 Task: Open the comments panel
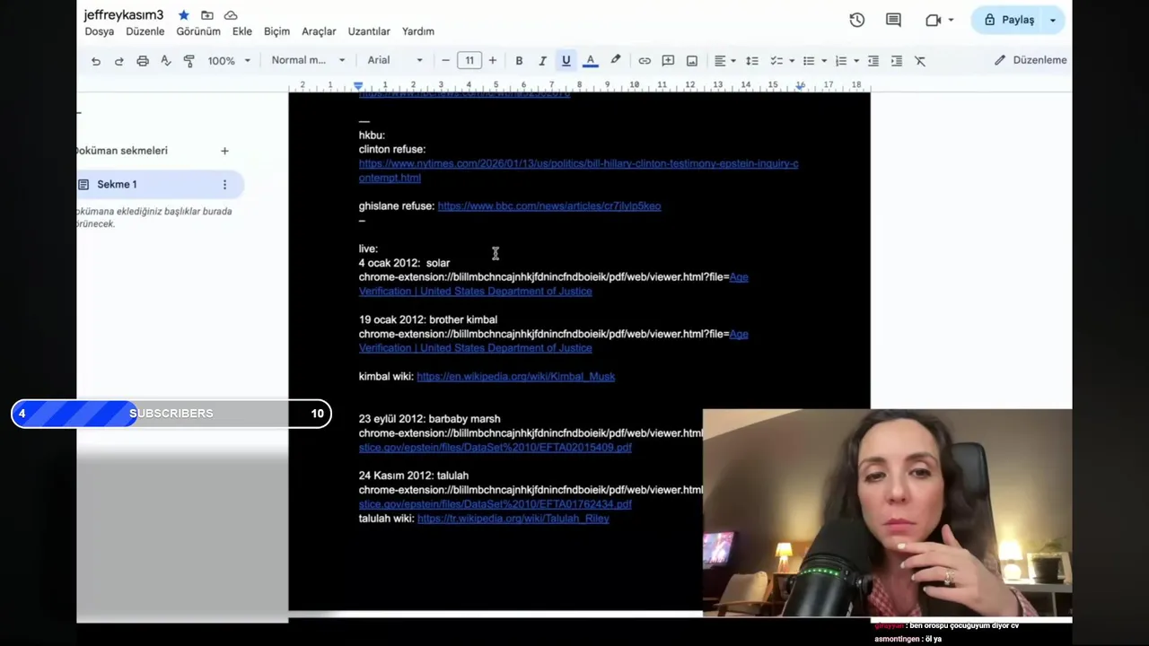tap(893, 20)
